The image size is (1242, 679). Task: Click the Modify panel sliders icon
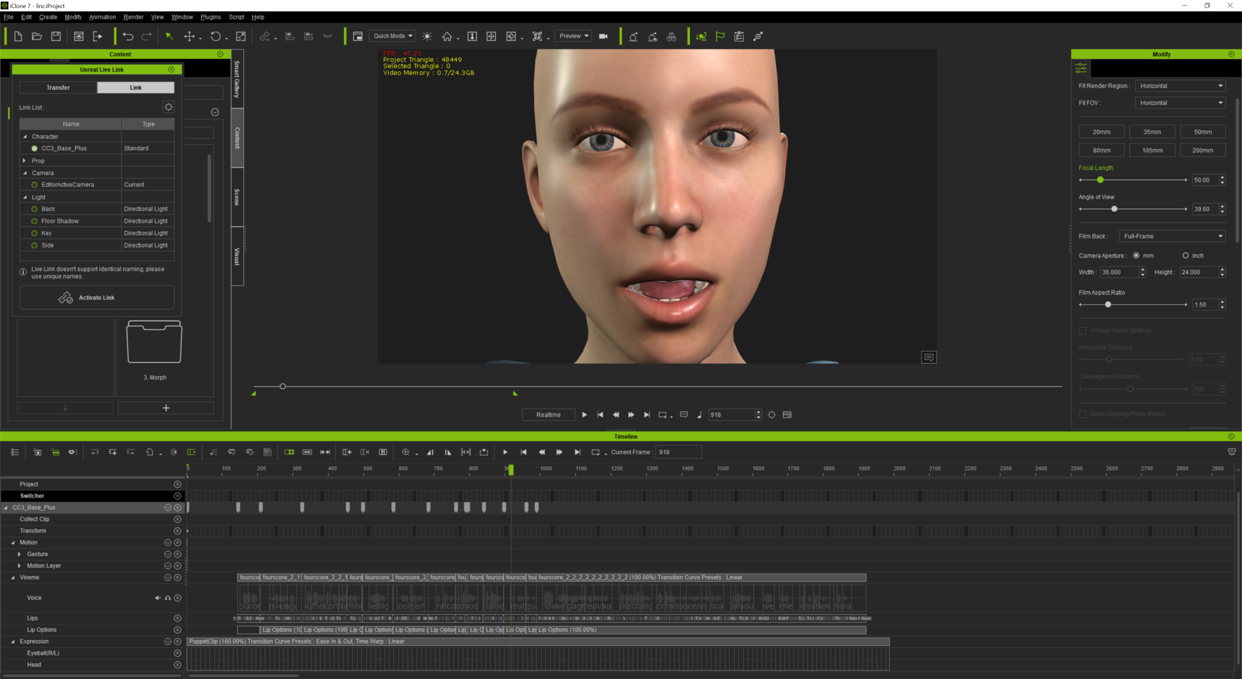click(1081, 68)
